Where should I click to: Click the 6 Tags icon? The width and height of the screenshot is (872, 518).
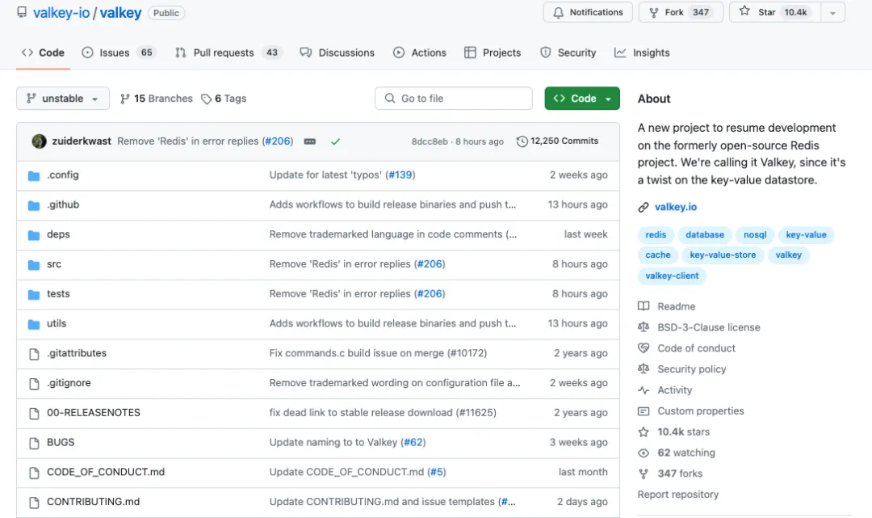tap(207, 99)
